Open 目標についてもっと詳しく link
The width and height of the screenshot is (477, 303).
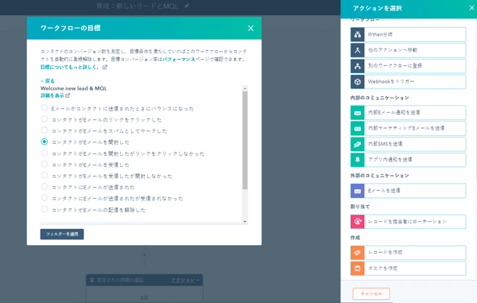[x=70, y=67]
